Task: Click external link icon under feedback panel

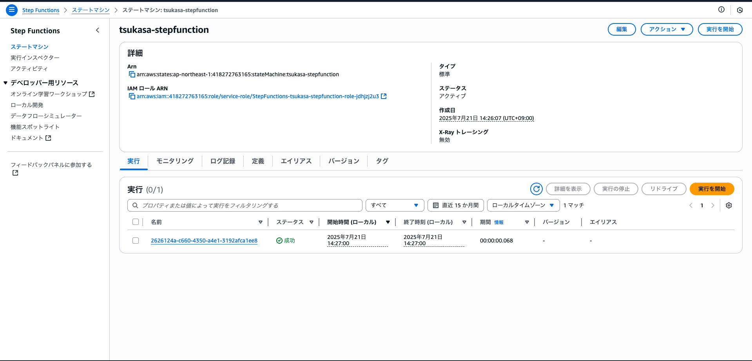Action: click(15, 173)
